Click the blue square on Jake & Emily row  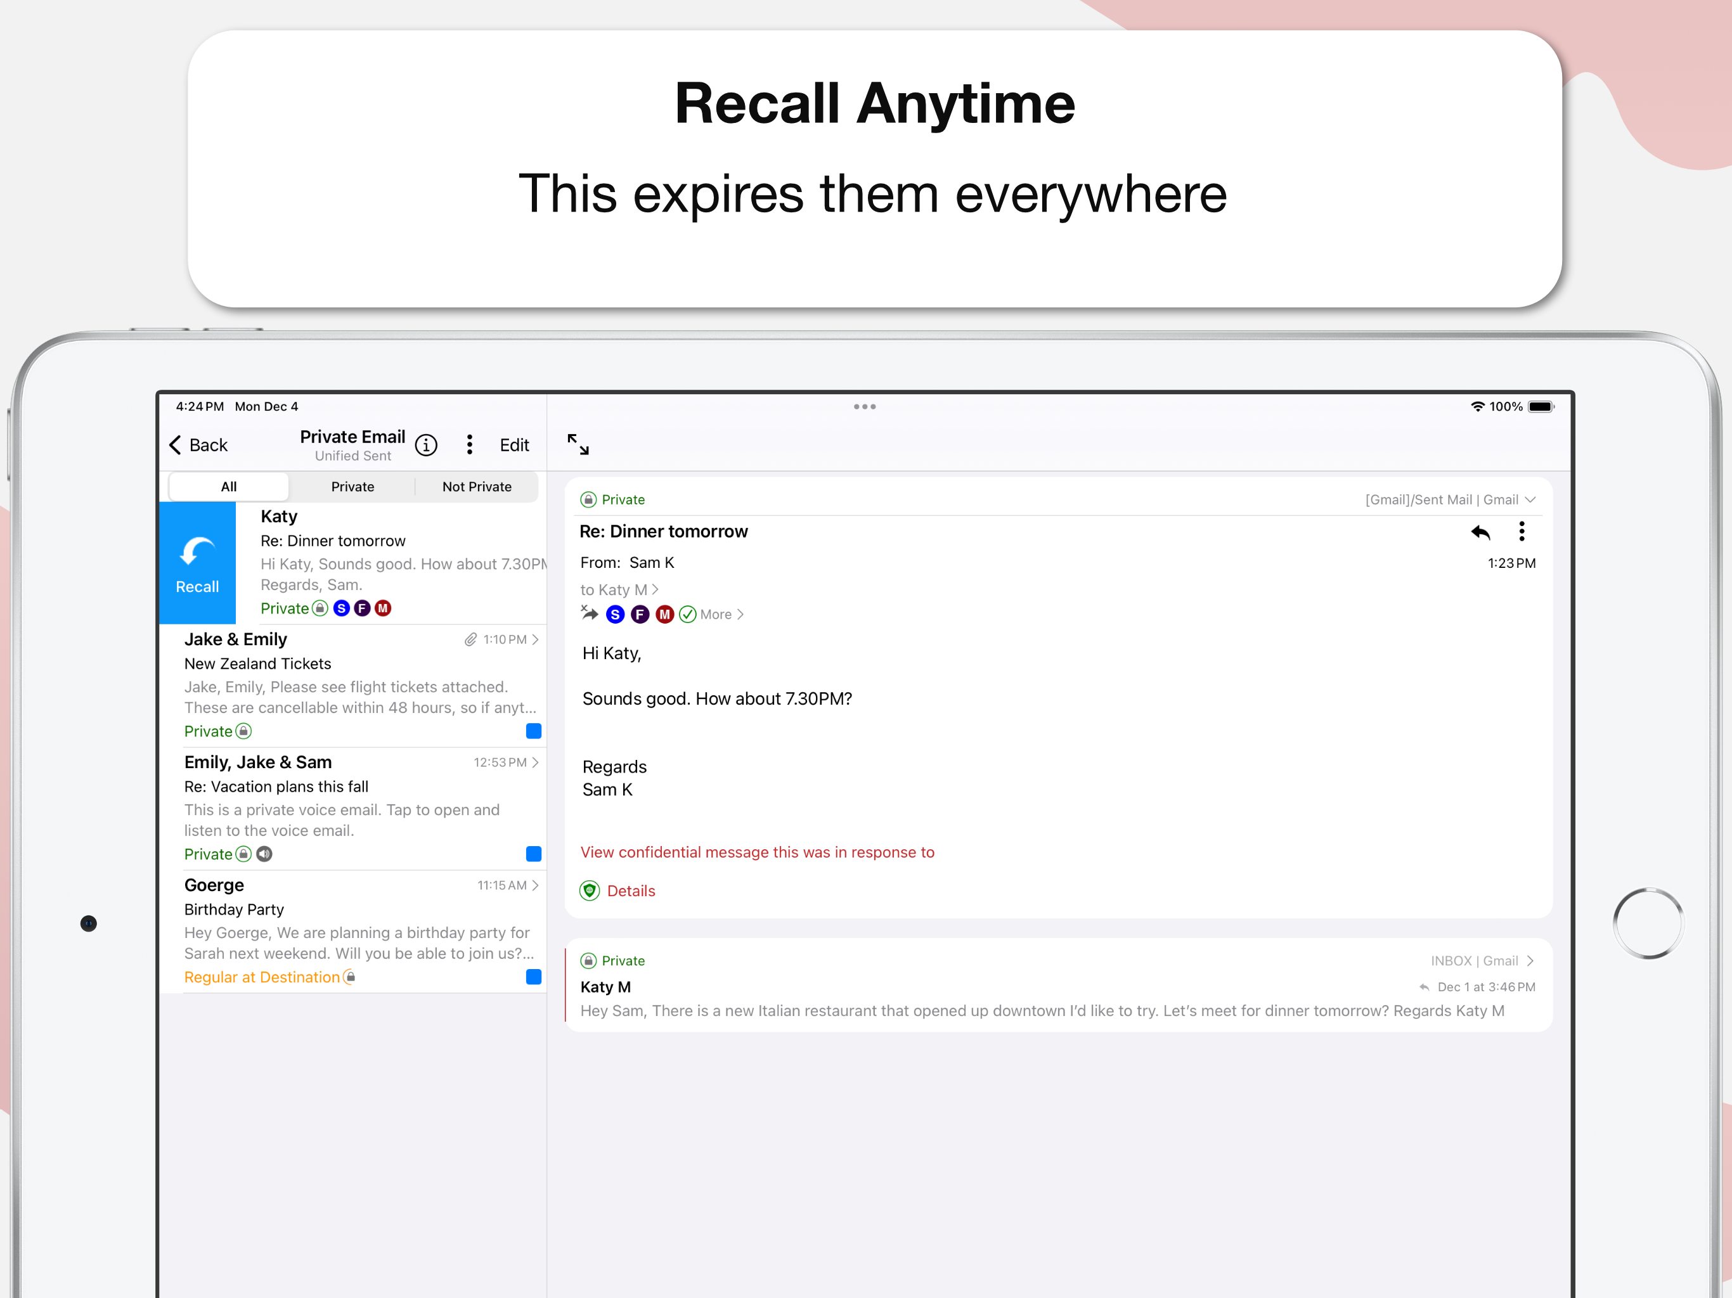534,731
